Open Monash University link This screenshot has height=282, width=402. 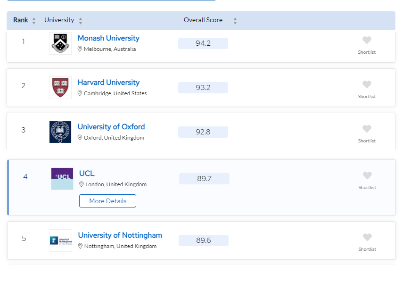point(108,38)
